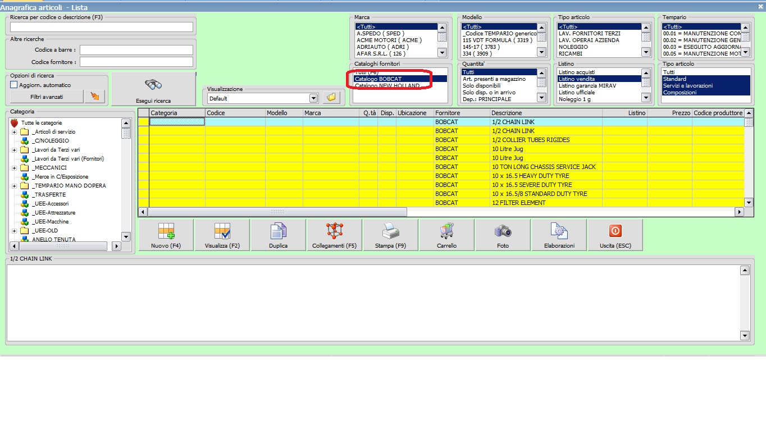The height and width of the screenshot is (429, 766).
Task: Run the search with the binoculars button
Action: tap(153, 89)
